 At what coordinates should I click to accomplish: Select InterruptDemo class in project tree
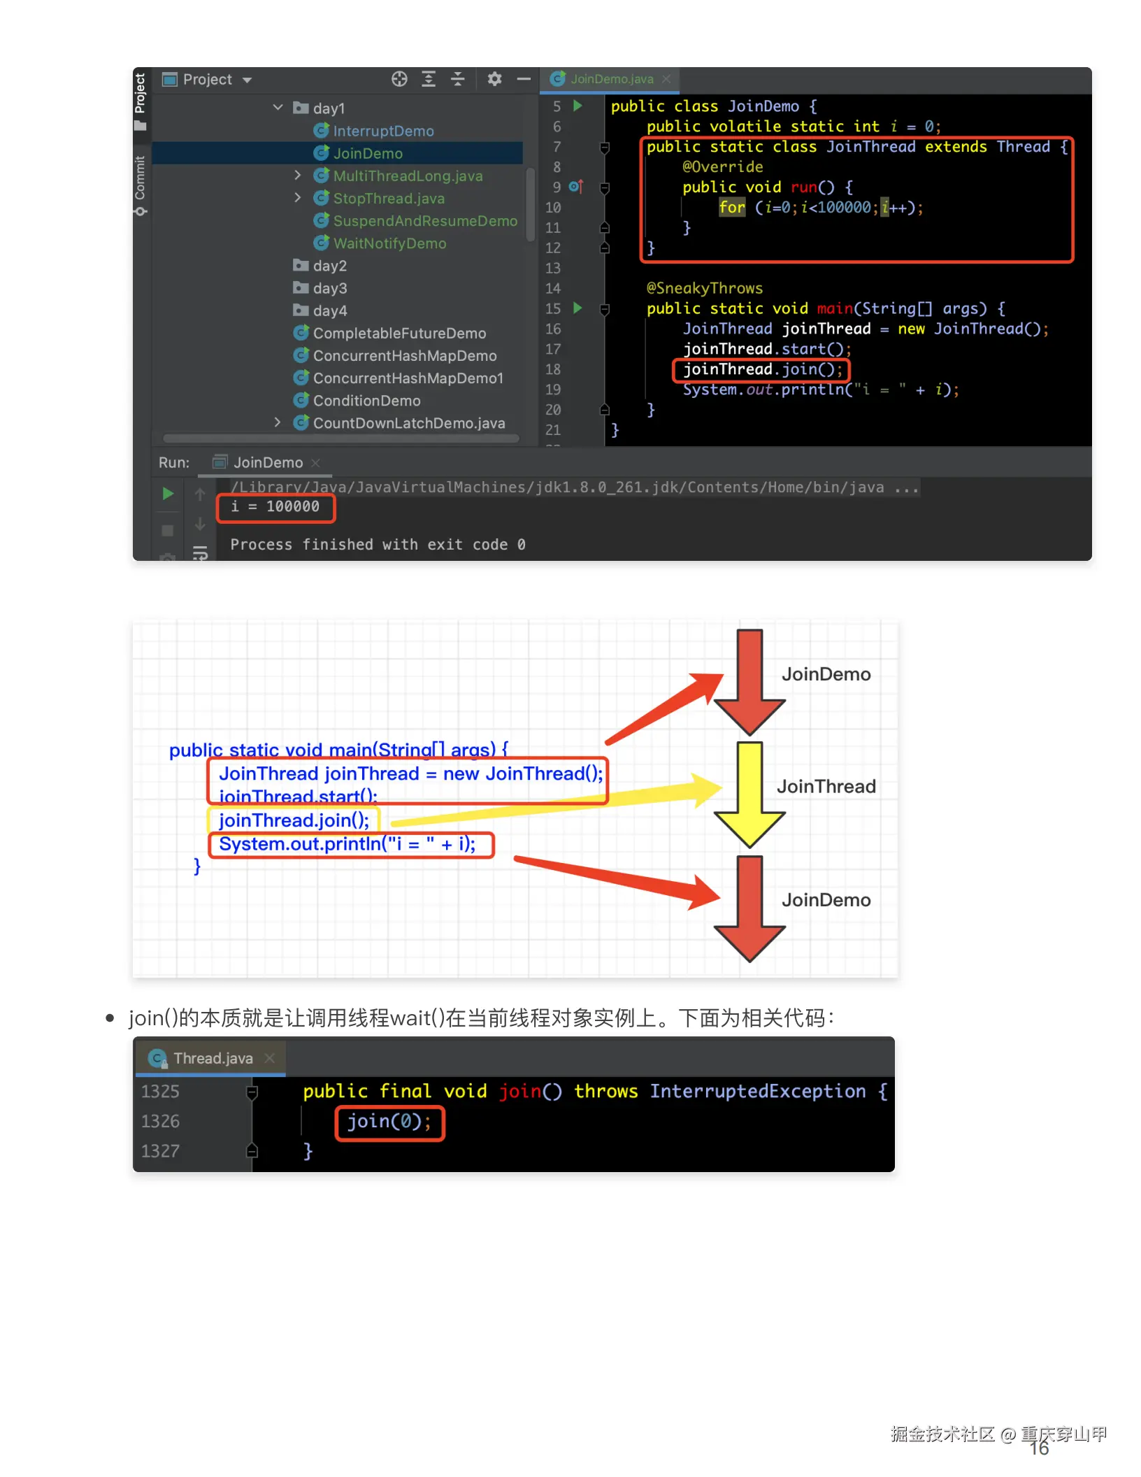coord(374,131)
